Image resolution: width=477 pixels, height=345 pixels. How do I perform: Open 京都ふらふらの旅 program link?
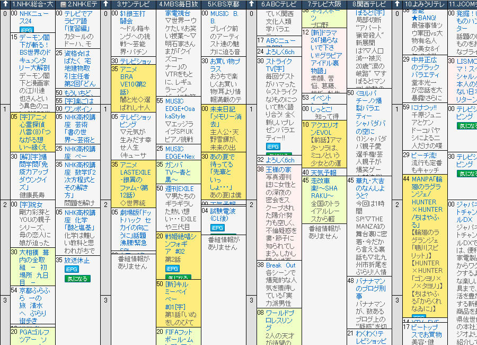(x=34, y=305)
